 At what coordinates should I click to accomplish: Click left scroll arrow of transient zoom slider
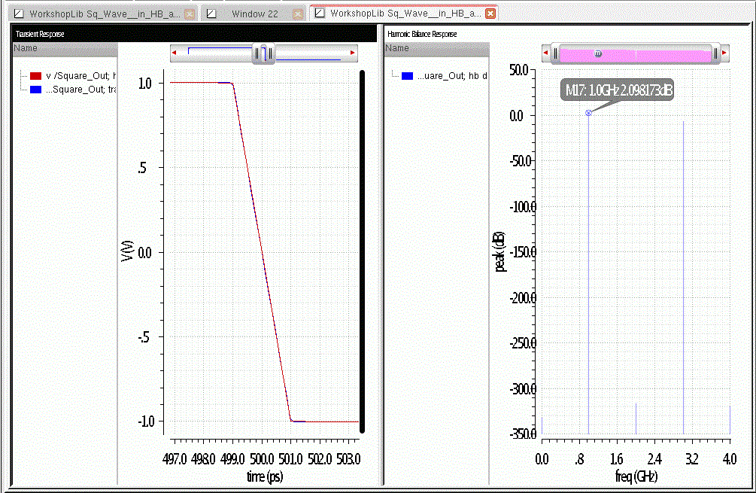pos(175,53)
